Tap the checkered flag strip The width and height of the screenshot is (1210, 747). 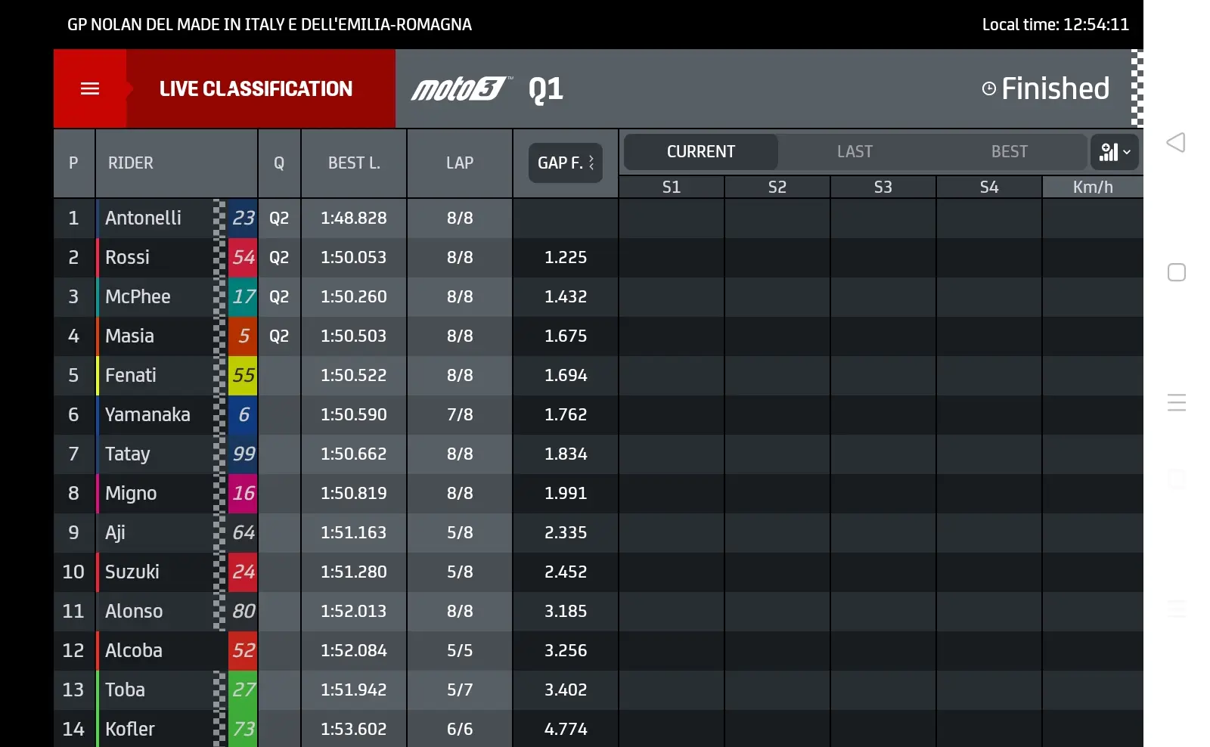[1137, 88]
